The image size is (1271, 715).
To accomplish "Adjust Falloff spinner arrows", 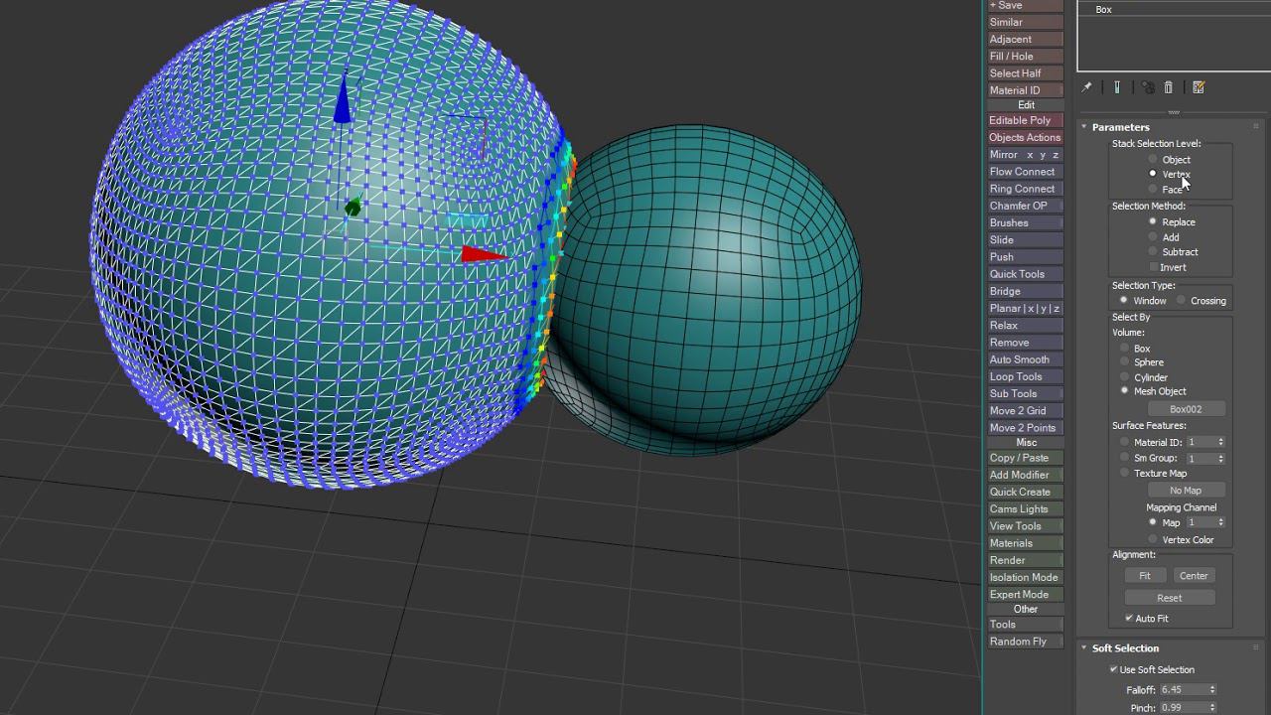I will pos(1212,689).
